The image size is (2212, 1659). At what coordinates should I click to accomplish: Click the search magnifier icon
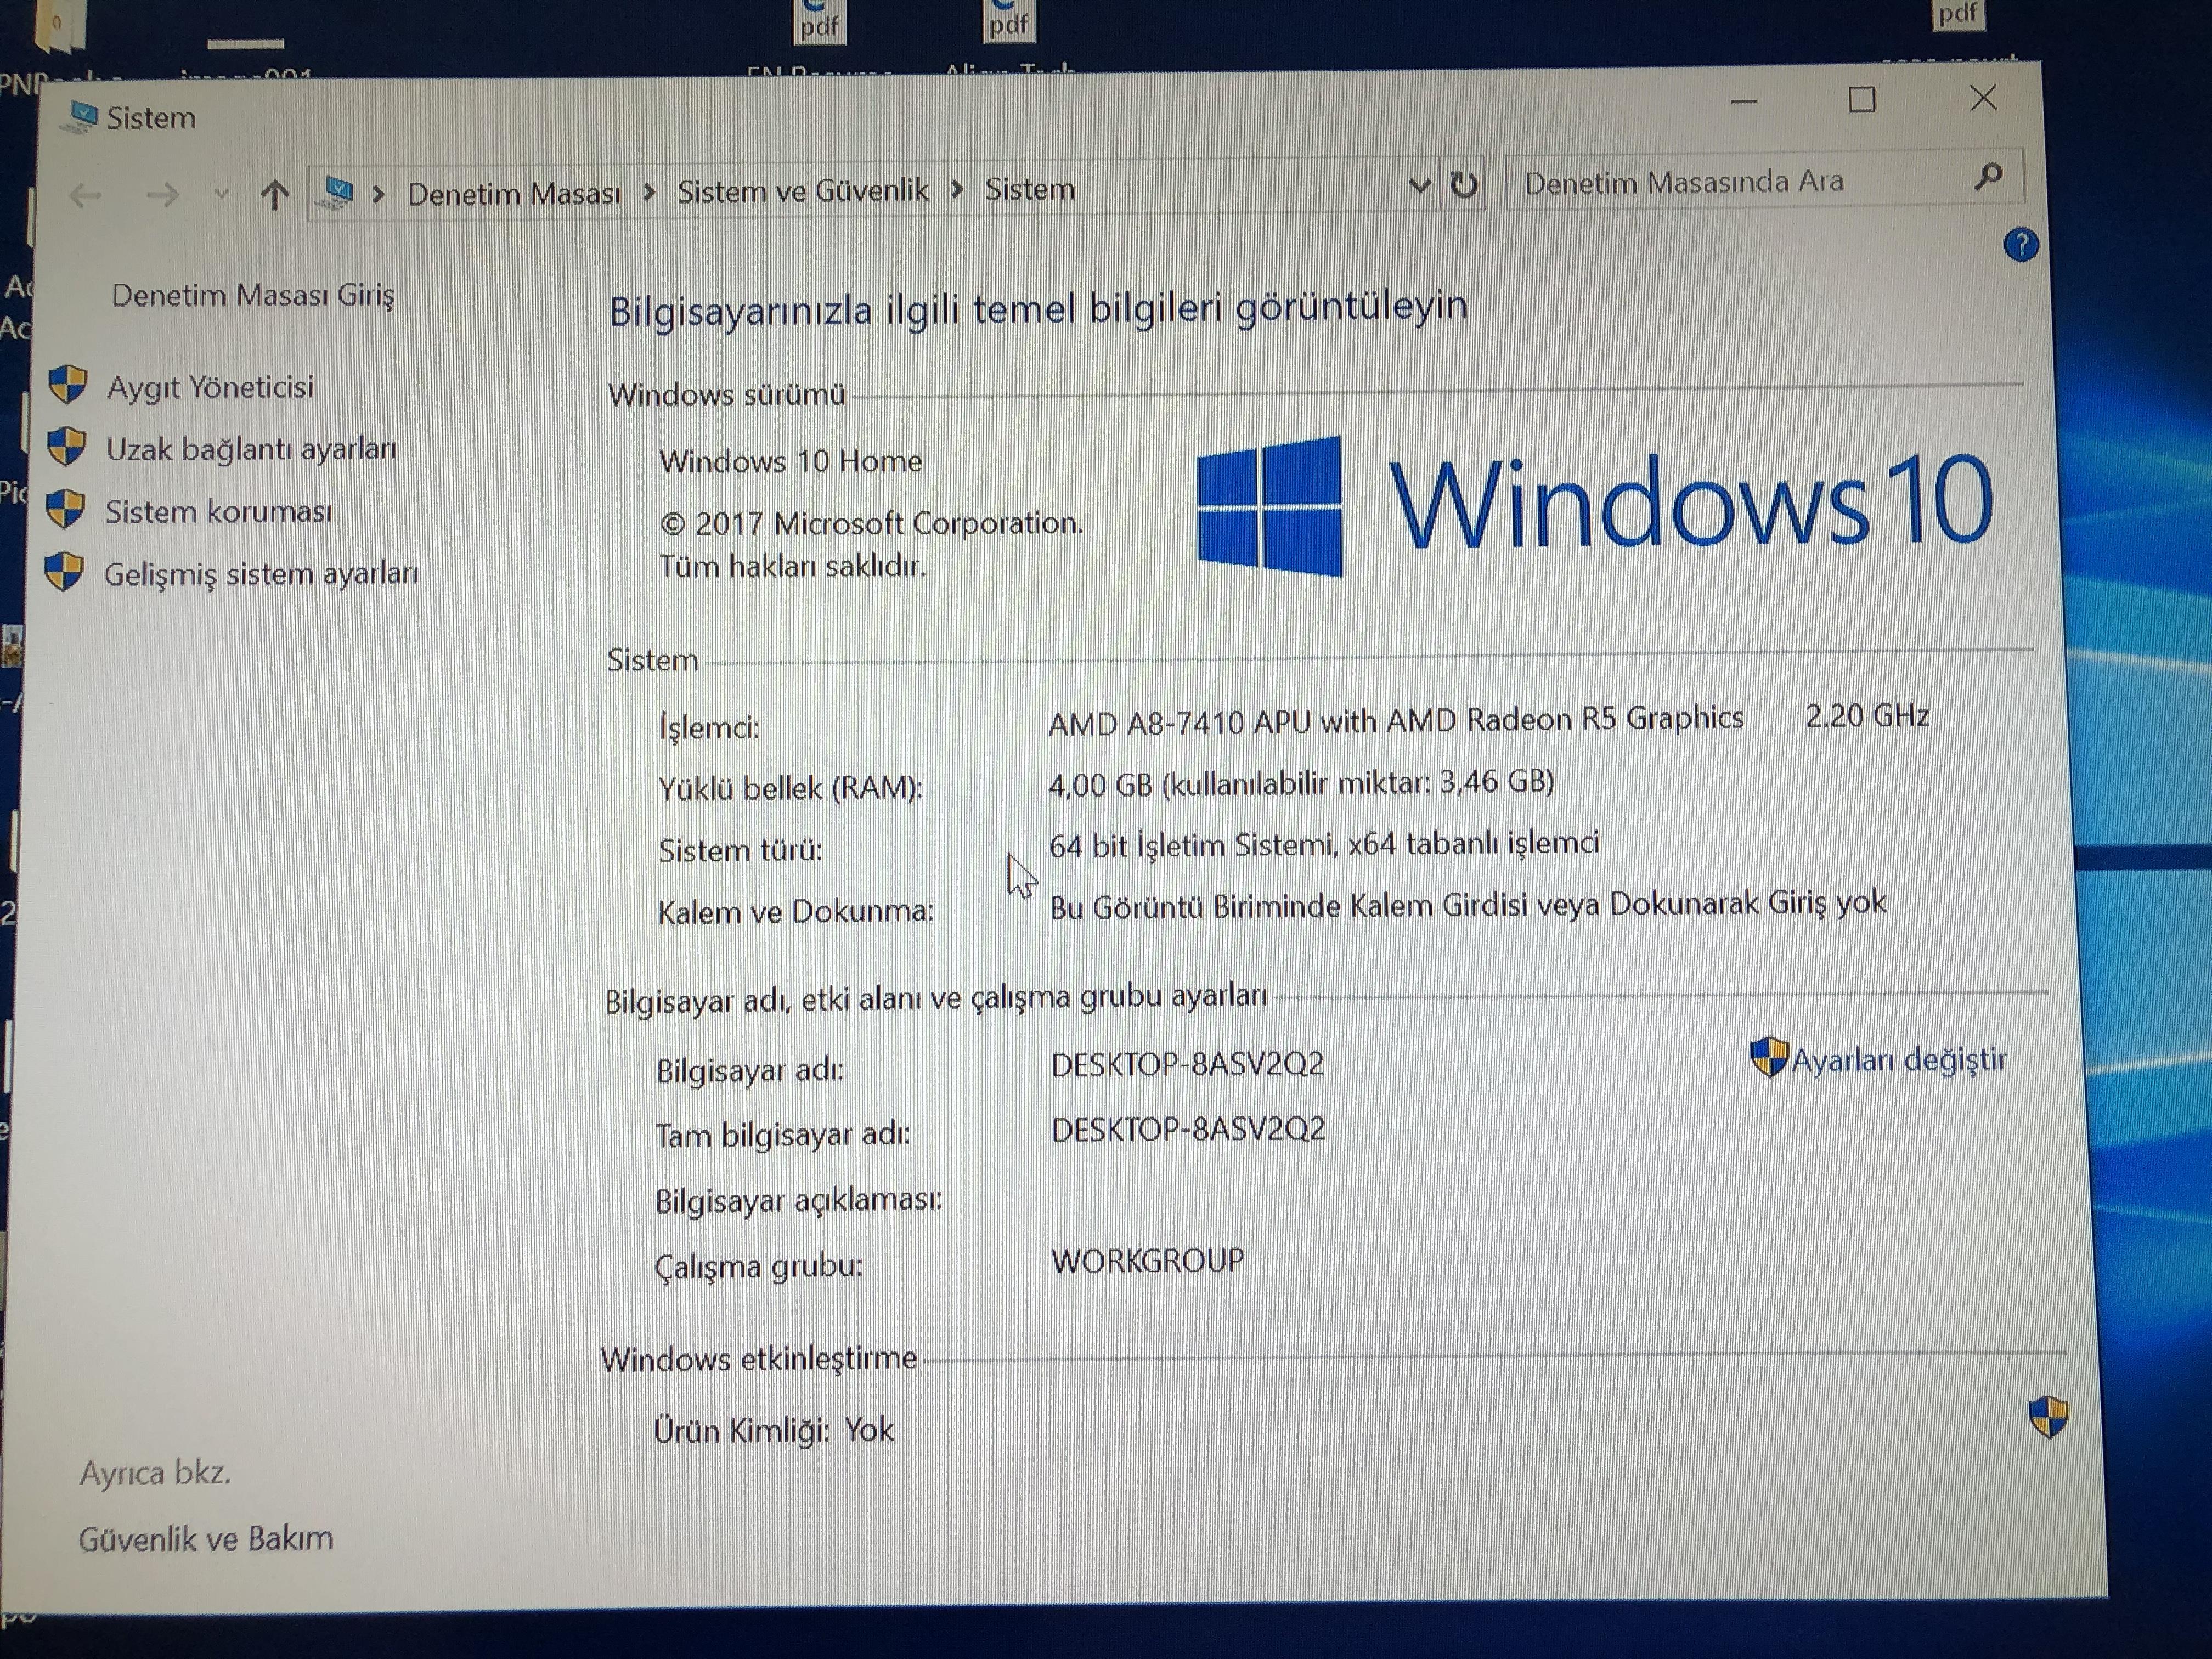1989,177
